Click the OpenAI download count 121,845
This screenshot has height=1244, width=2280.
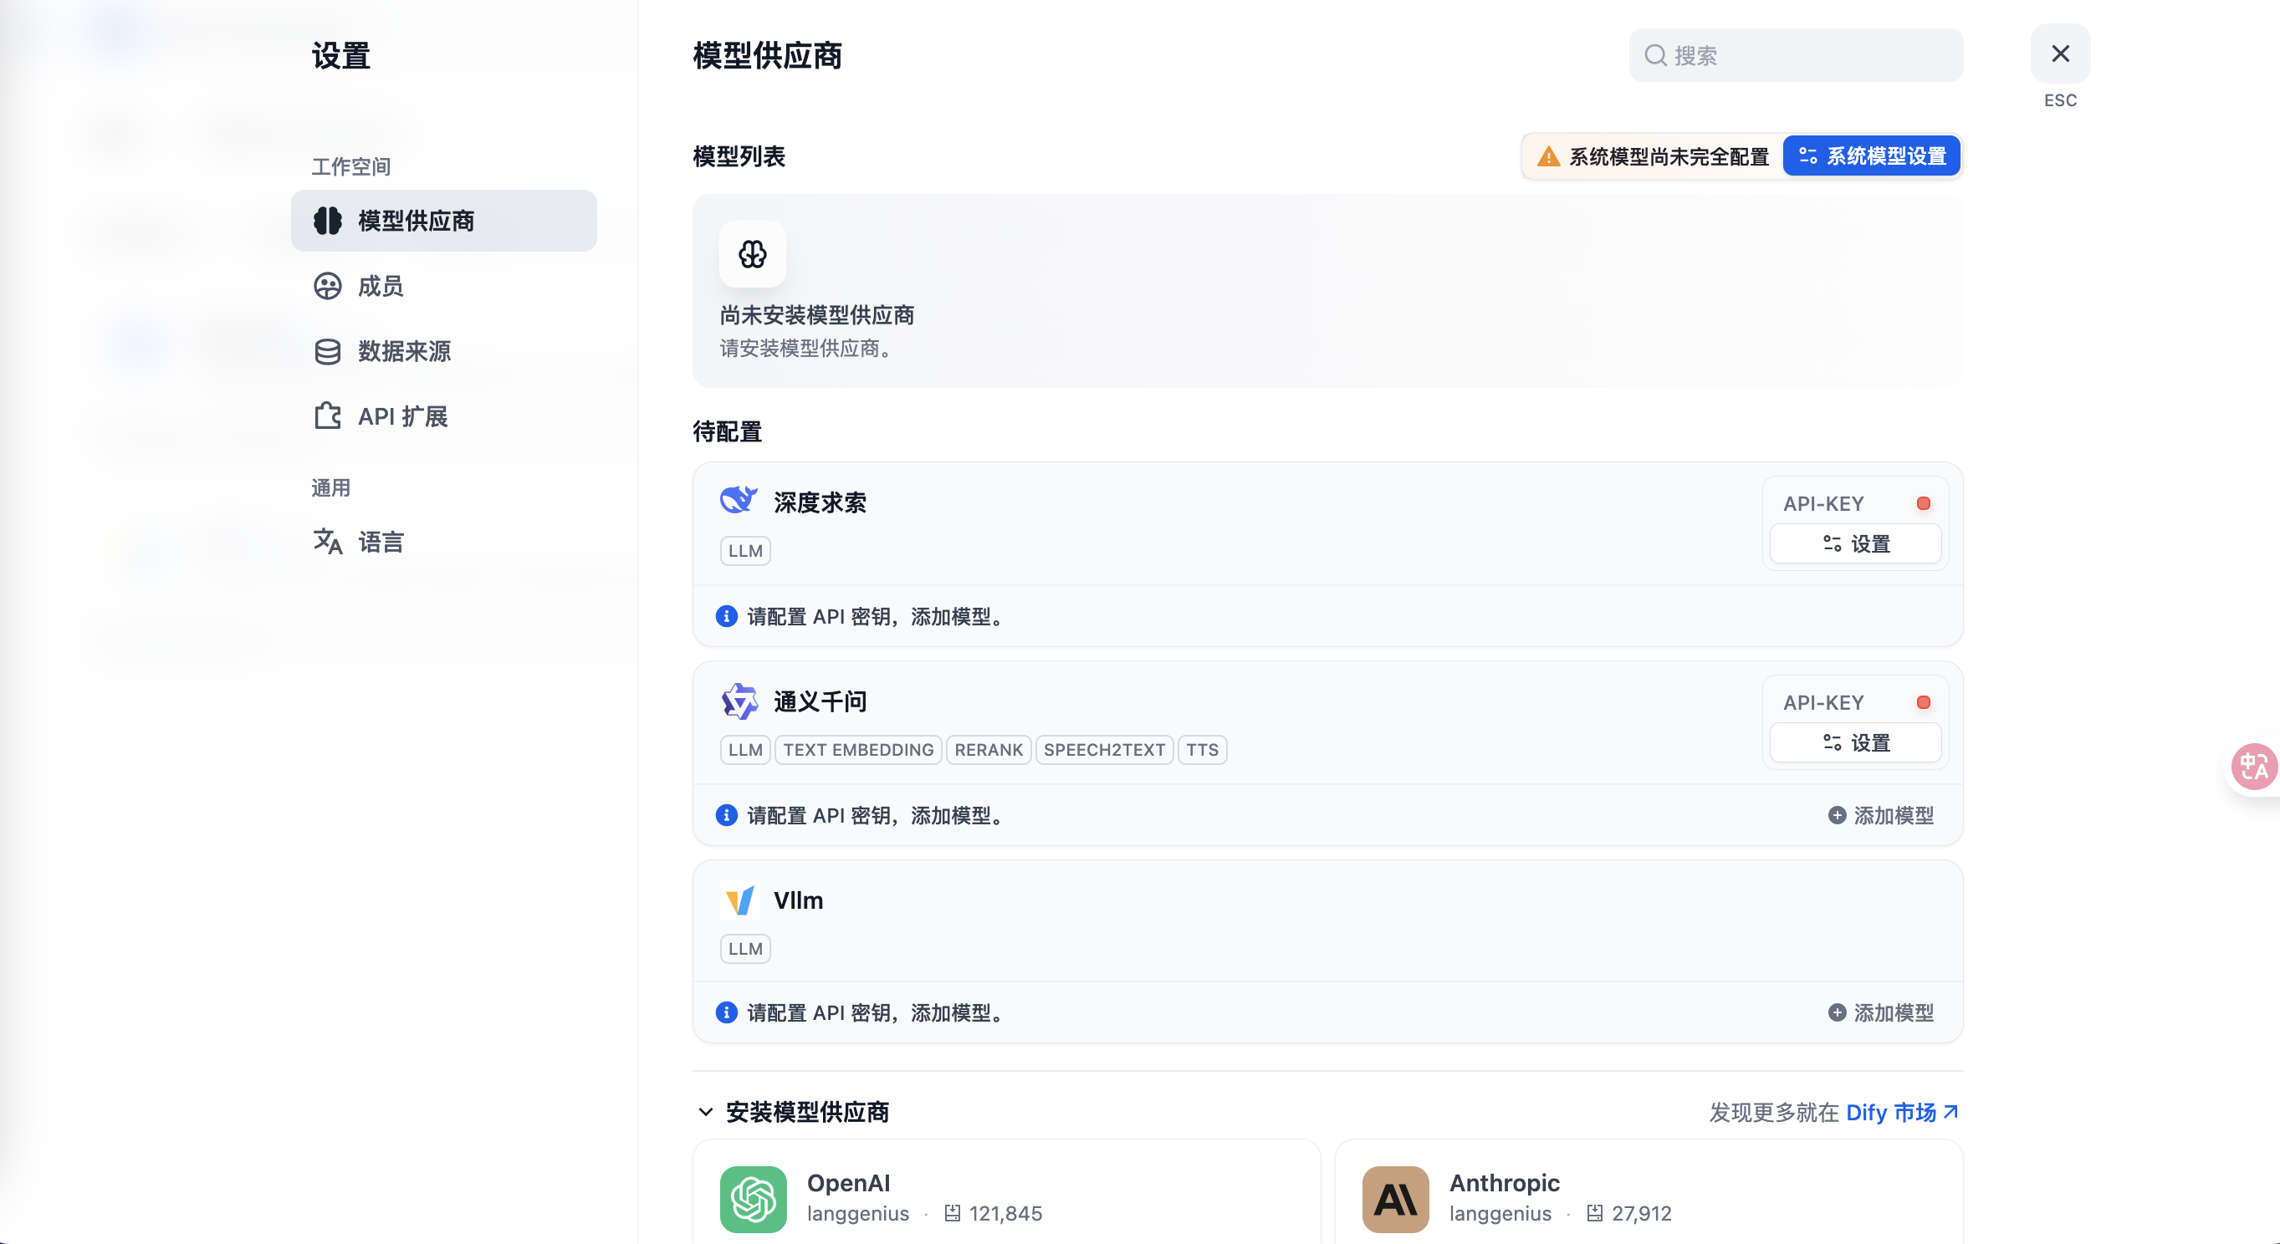(x=1005, y=1213)
